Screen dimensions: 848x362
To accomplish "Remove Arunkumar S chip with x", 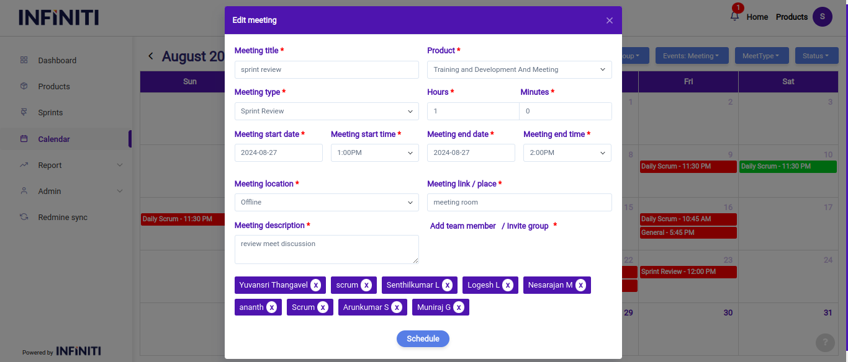I will click(397, 307).
